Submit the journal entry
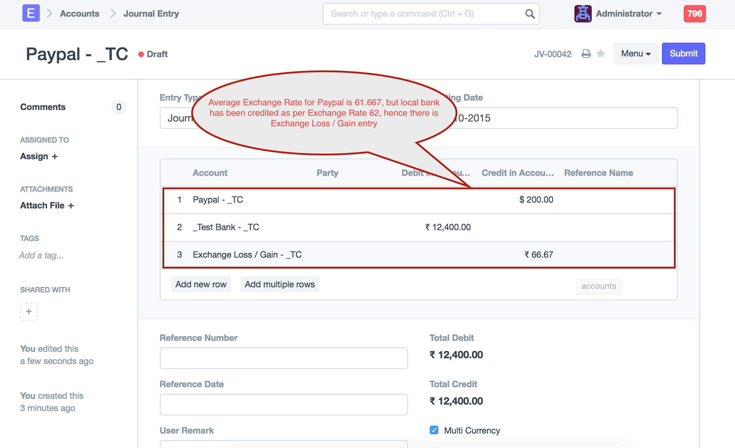The width and height of the screenshot is (735, 448). click(683, 54)
